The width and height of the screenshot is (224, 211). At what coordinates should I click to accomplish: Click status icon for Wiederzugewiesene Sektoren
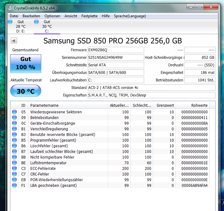pos(14,112)
